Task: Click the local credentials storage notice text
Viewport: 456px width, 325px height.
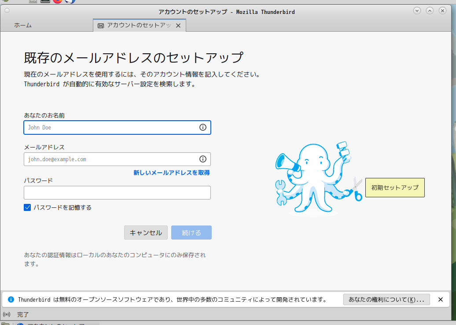Action: [115, 259]
